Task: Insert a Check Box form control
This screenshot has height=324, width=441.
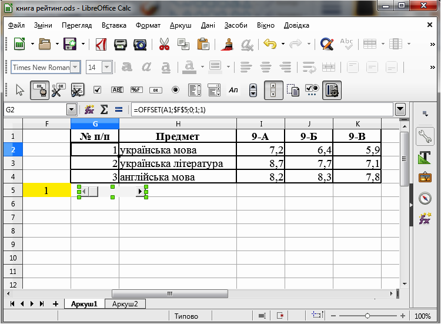Action: [97, 90]
